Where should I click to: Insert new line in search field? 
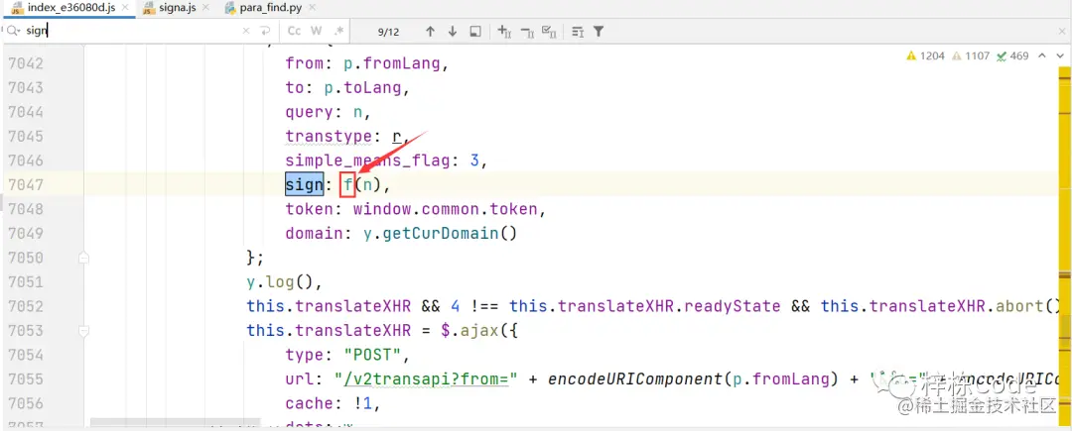(x=265, y=31)
